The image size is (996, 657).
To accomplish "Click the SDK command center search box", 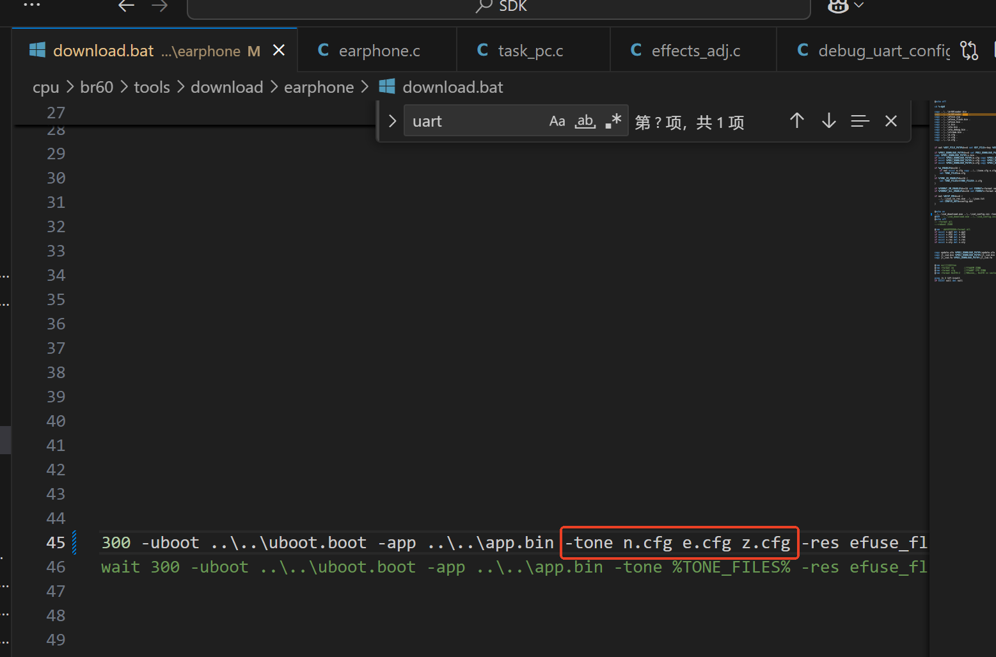I will (499, 7).
